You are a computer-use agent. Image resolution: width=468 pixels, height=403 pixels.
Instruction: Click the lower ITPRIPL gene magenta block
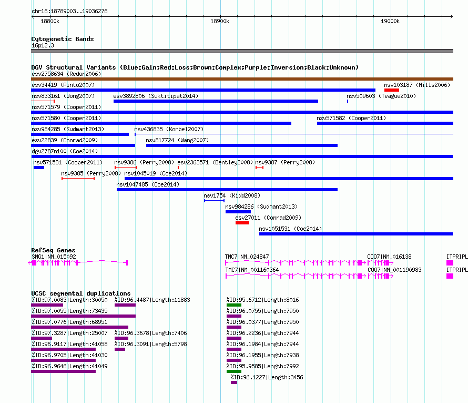tap(450, 276)
